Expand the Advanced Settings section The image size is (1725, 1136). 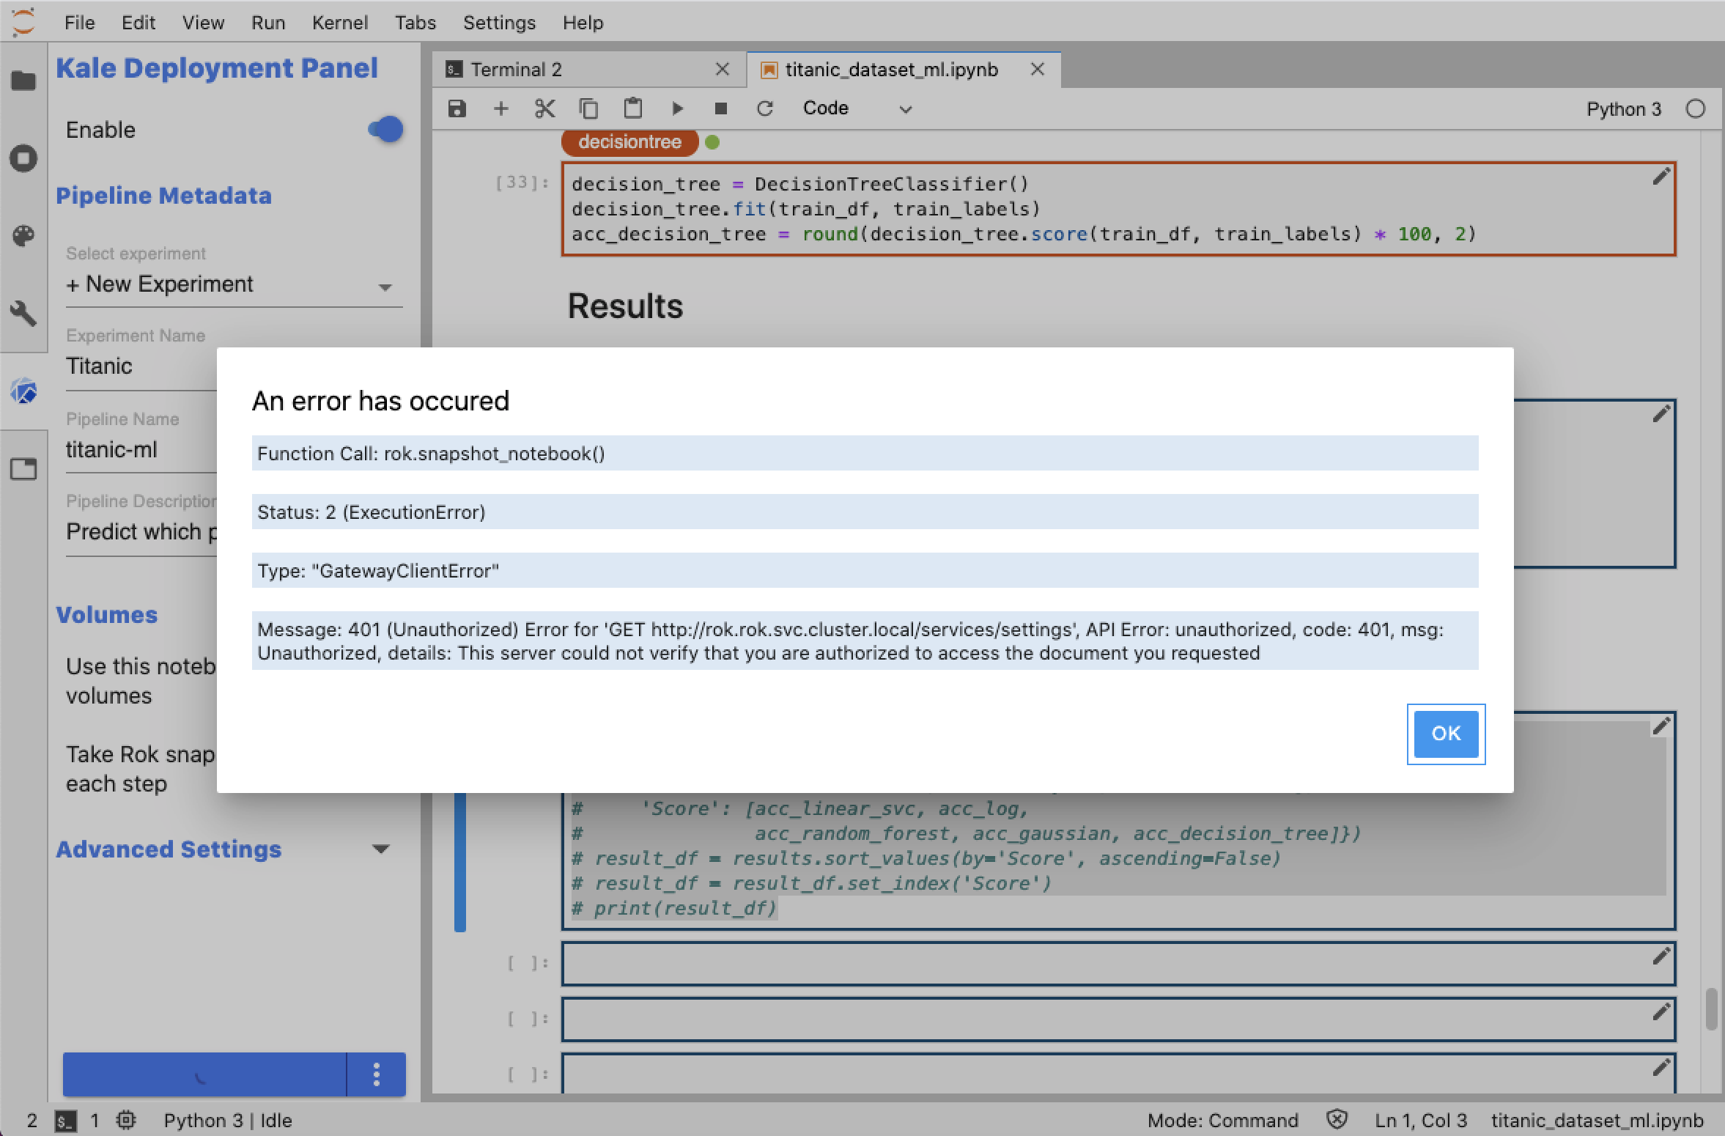coord(224,849)
